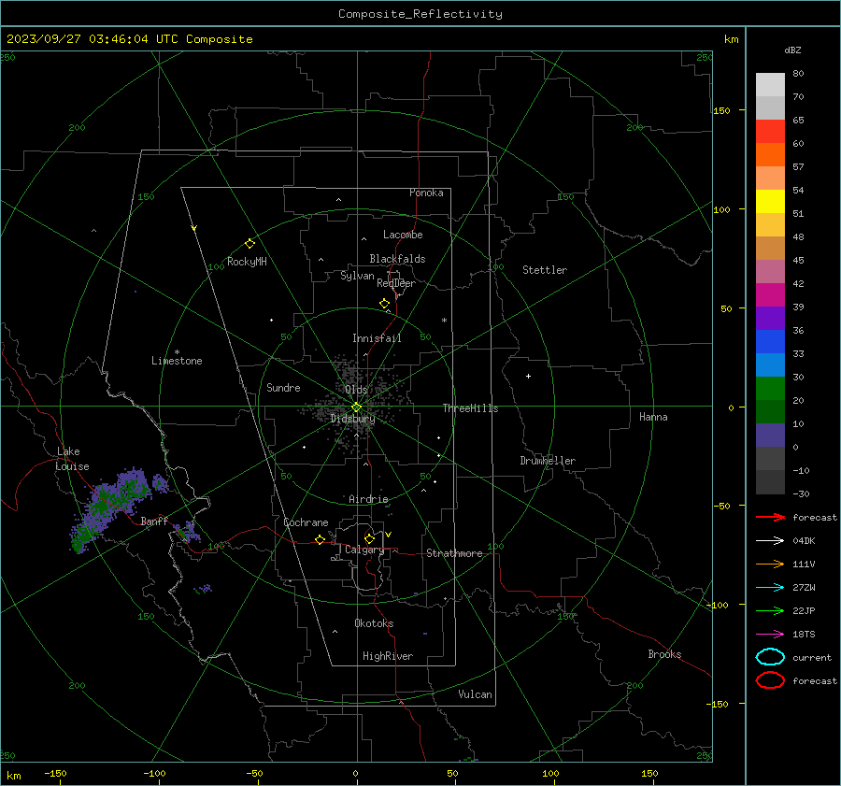The height and width of the screenshot is (786, 841).
Task: Click the orange 111V arrow in legend
Action: (x=770, y=564)
